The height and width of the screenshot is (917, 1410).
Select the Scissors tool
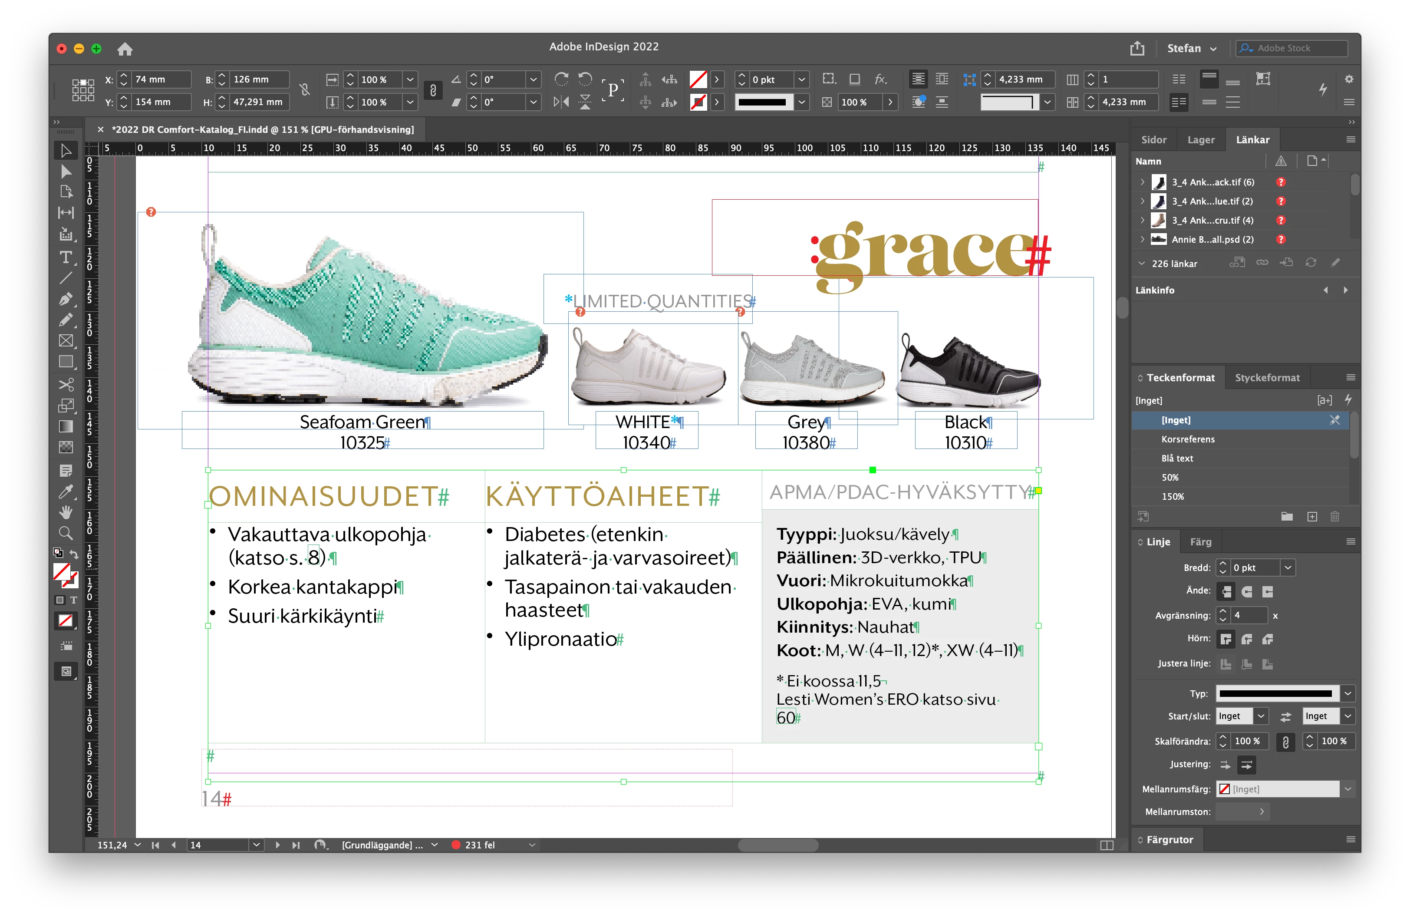[x=66, y=384]
